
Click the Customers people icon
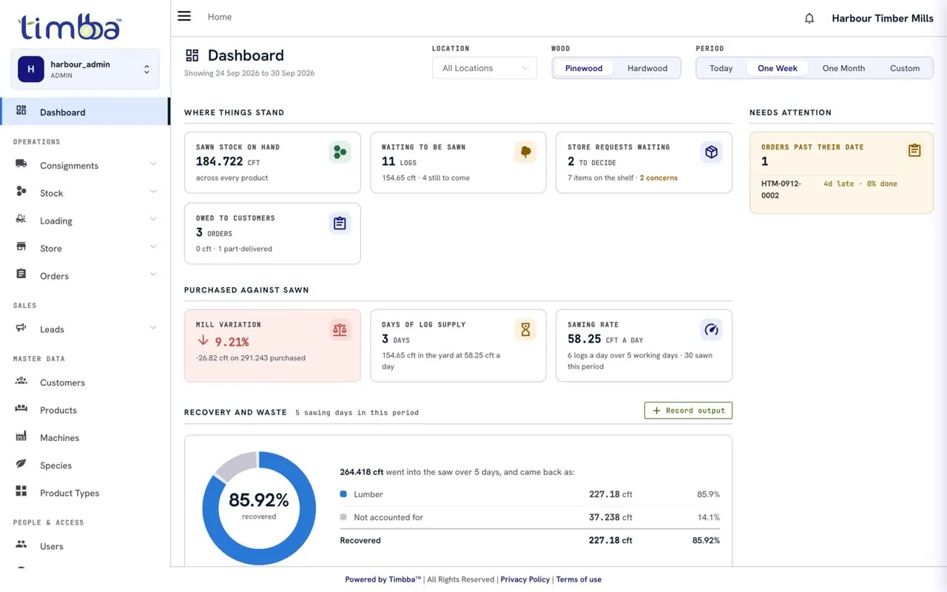tap(21, 381)
